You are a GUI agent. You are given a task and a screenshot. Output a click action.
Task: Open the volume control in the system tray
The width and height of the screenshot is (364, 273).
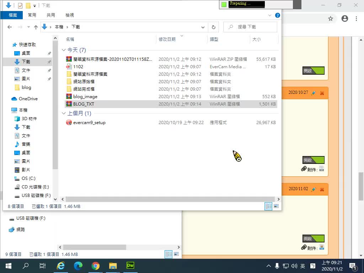[x=294, y=266]
